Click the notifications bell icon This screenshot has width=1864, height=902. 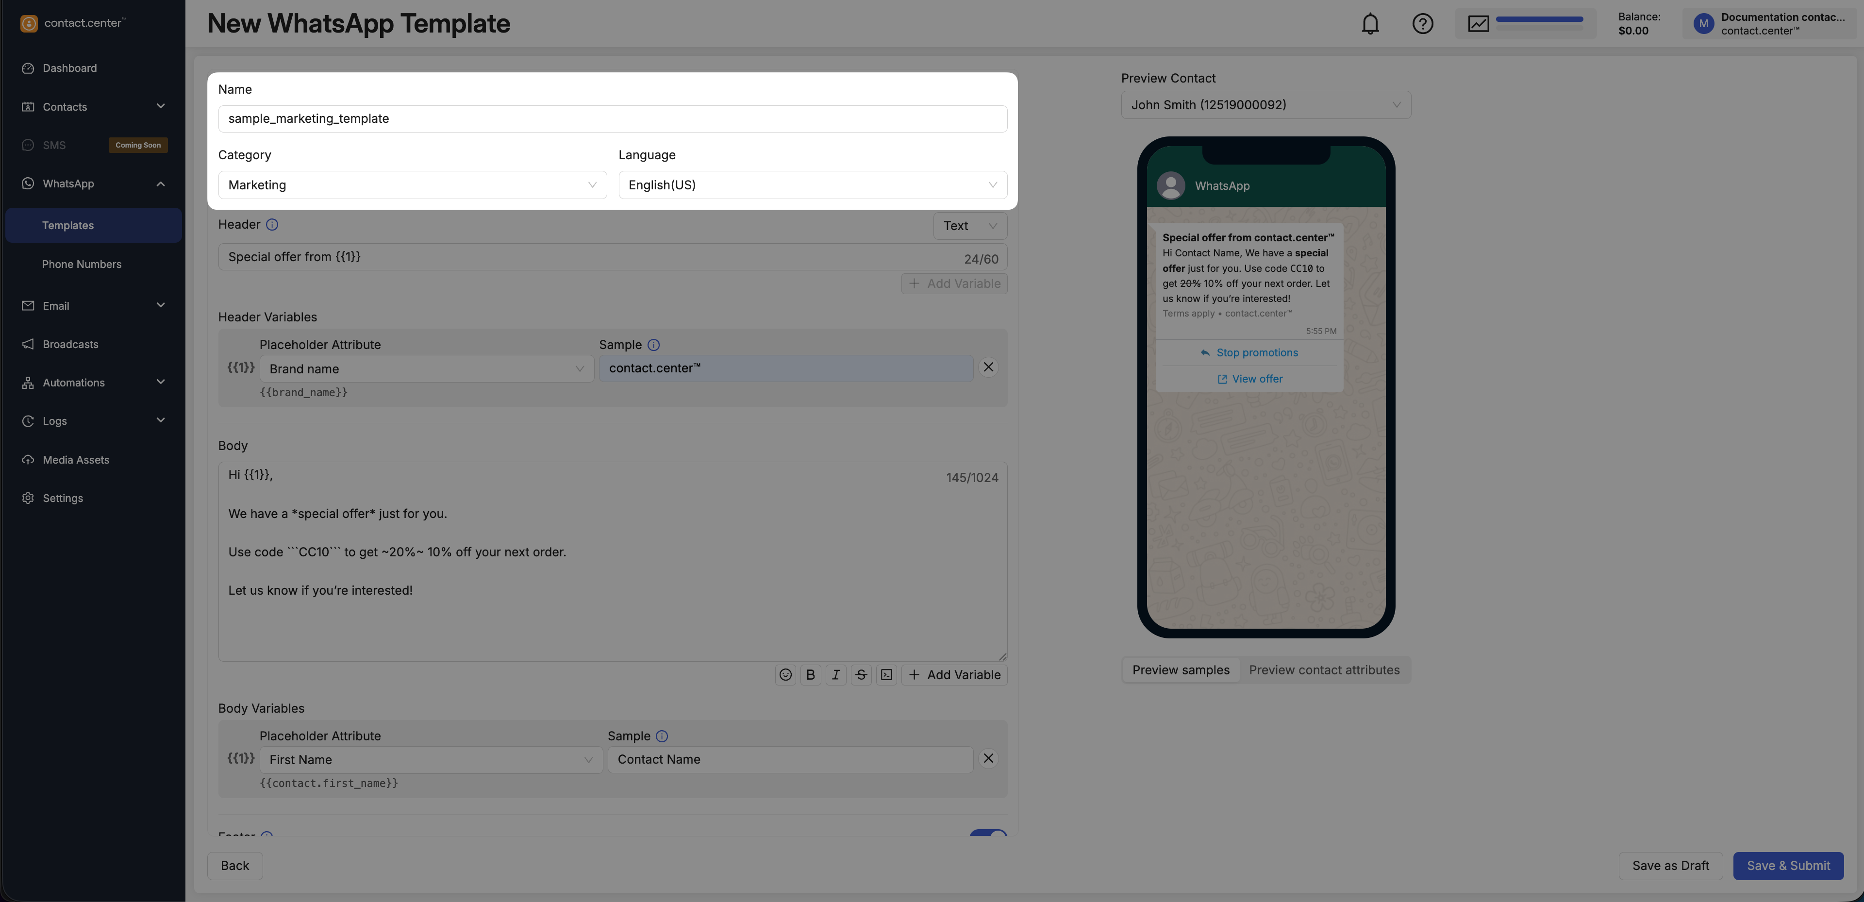tap(1370, 24)
